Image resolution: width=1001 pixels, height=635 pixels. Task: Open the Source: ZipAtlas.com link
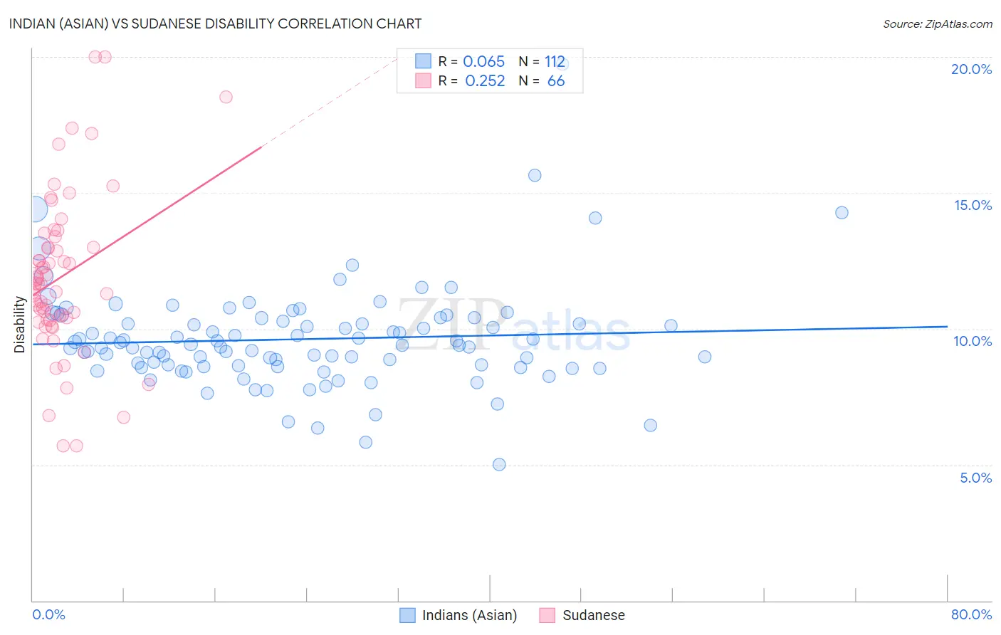[x=938, y=23]
